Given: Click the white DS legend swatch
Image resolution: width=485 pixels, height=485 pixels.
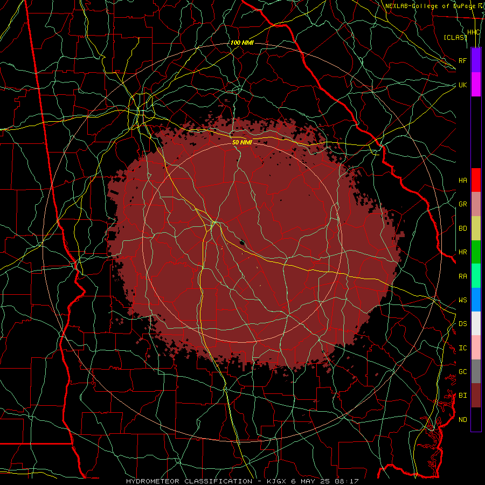Looking at the screenshot, I should [476, 323].
